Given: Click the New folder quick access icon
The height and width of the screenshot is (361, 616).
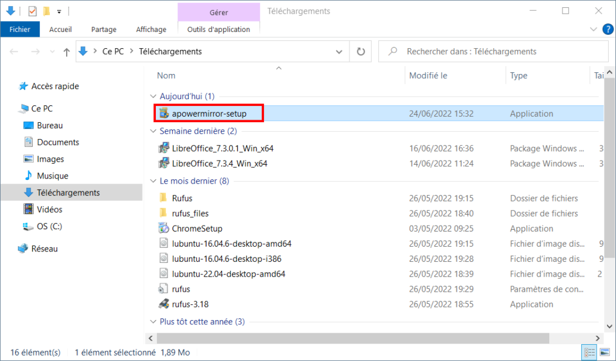Looking at the screenshot, I should coord(46,11).
